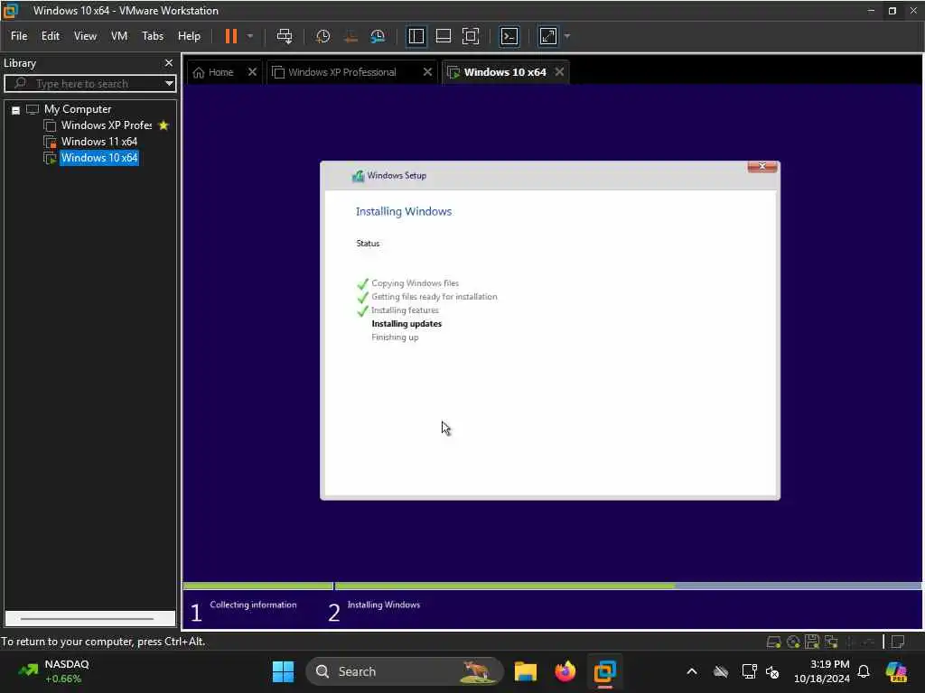Viewport: 925px width, 693px height.
Task: Click the floppy drive status icon
Action: (x=812, y=642)
